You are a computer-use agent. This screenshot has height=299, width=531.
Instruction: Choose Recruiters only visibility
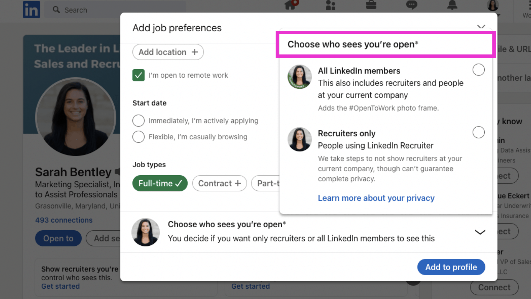point(478,133)
